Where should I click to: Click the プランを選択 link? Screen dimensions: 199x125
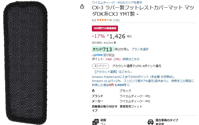140,49
